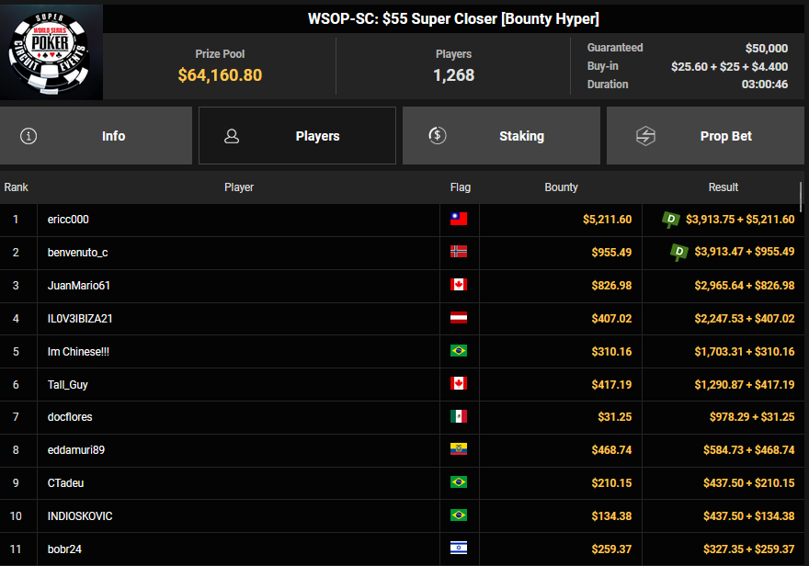
Task: Select the Prop Bet tab
Action: tap(725, 136)
